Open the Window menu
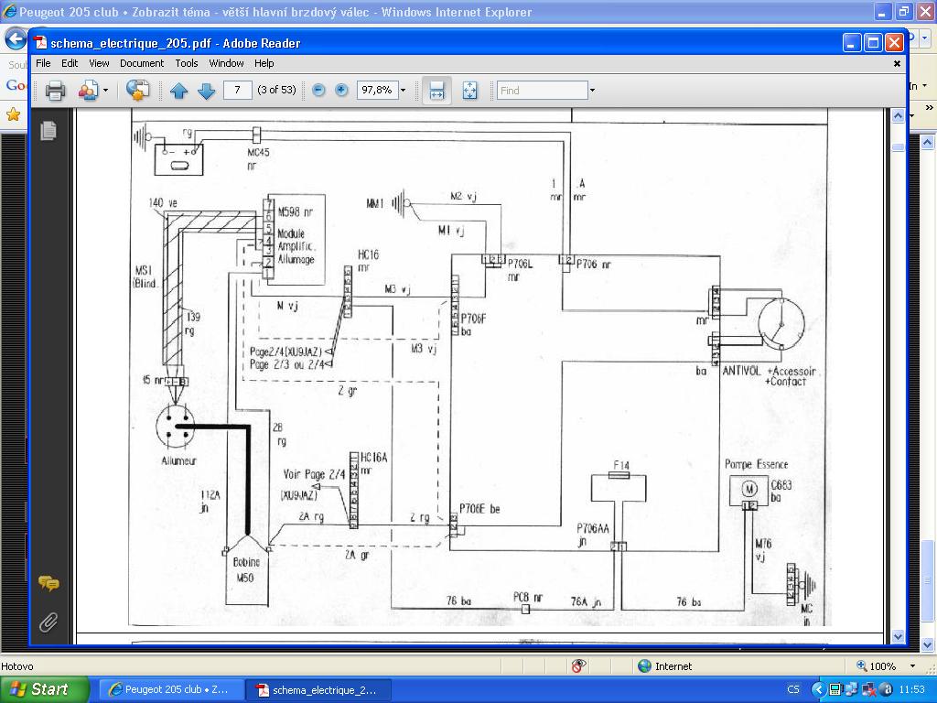 226,63
